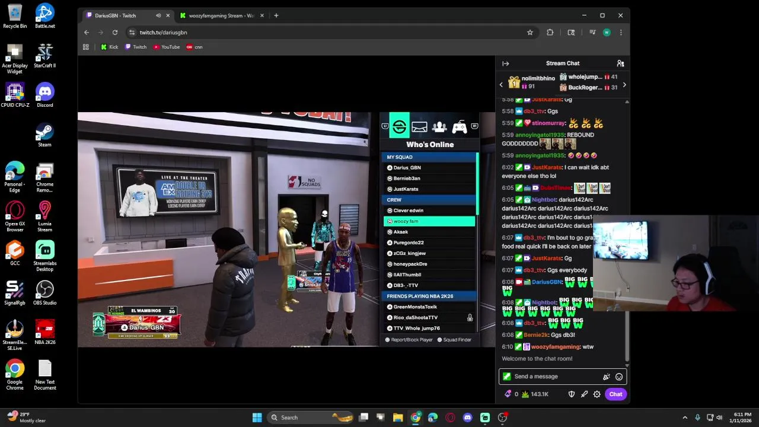
Task: Open Discord desktop icon
Action: coord(45,95)
